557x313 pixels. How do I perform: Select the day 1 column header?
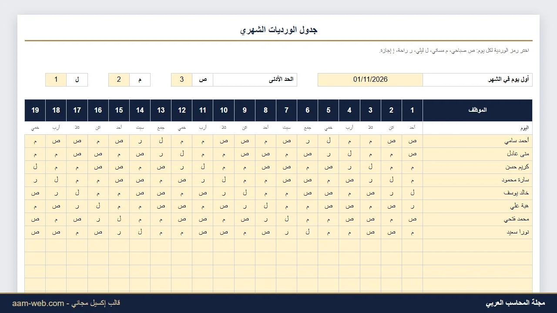[412, 110]
